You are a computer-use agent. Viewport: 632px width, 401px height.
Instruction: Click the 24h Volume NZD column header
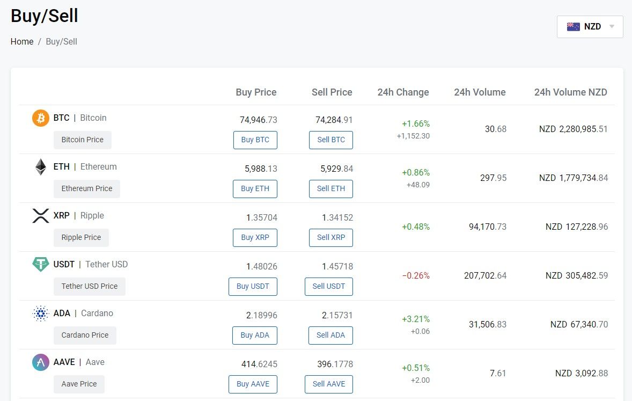tap(571, 92)
